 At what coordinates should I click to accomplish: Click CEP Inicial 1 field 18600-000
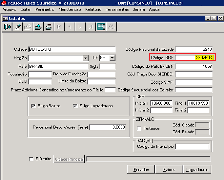tap(161, 103)
